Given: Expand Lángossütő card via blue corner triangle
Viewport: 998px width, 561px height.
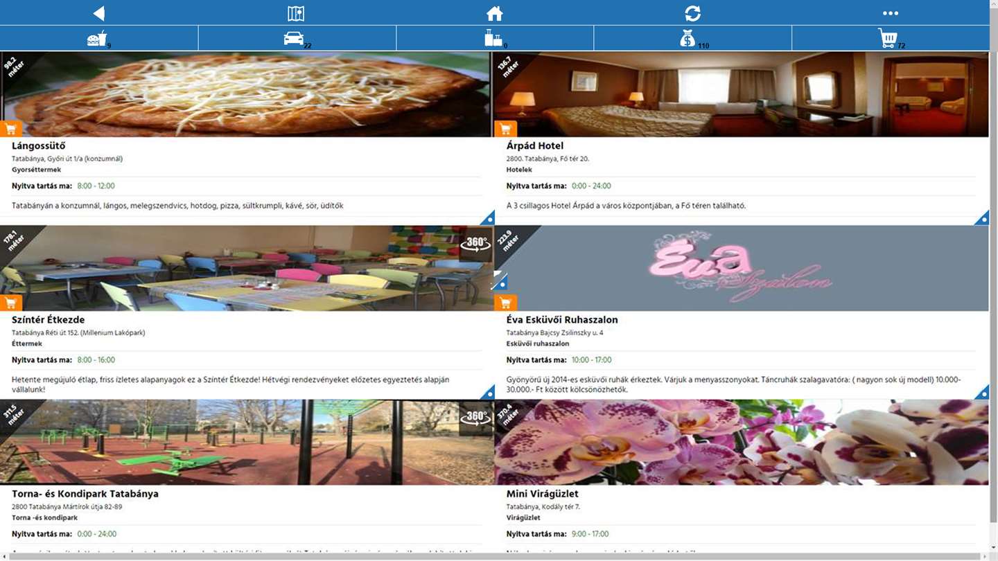Looking at the screenshot, I should point(488,218).
